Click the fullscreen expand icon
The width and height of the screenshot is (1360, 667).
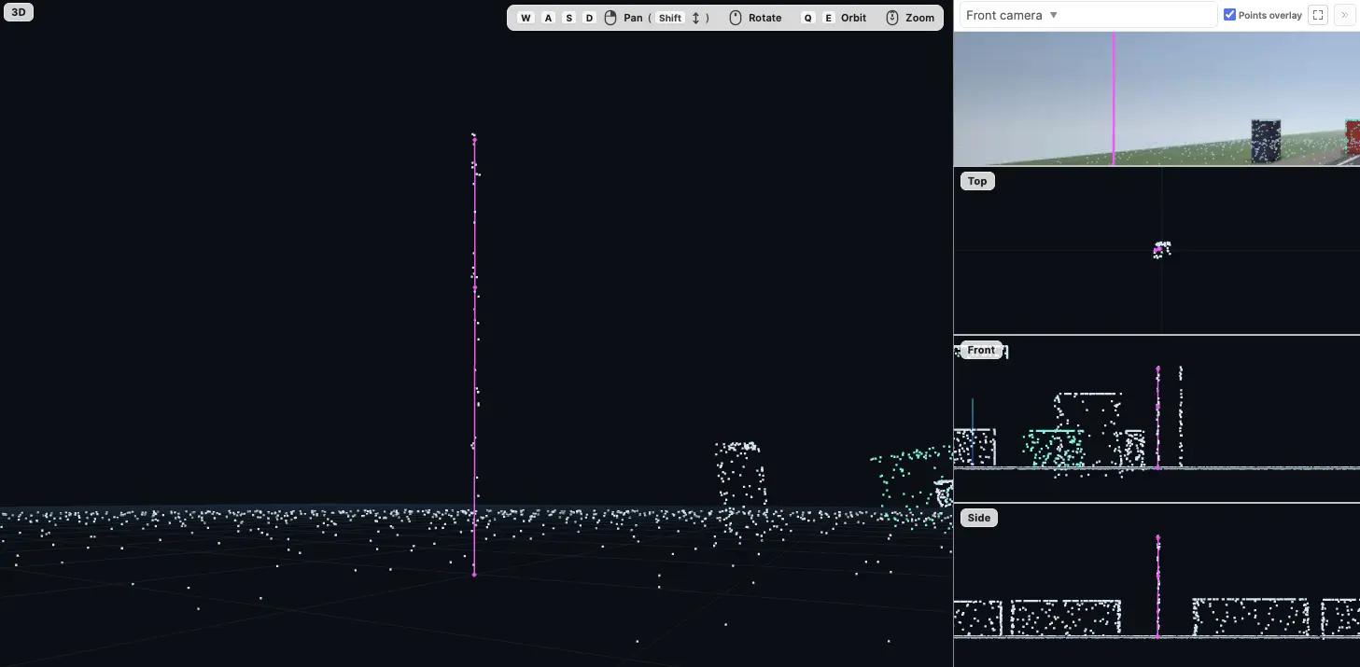pyautogui.click(x=1318, y=15)
